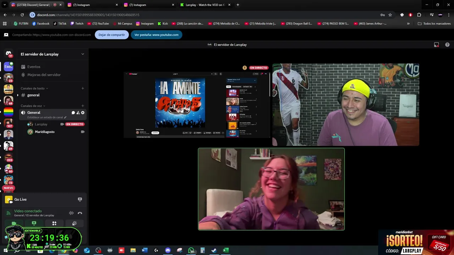
Task: Open General voice channel settings gear
Action: (83, 113)
